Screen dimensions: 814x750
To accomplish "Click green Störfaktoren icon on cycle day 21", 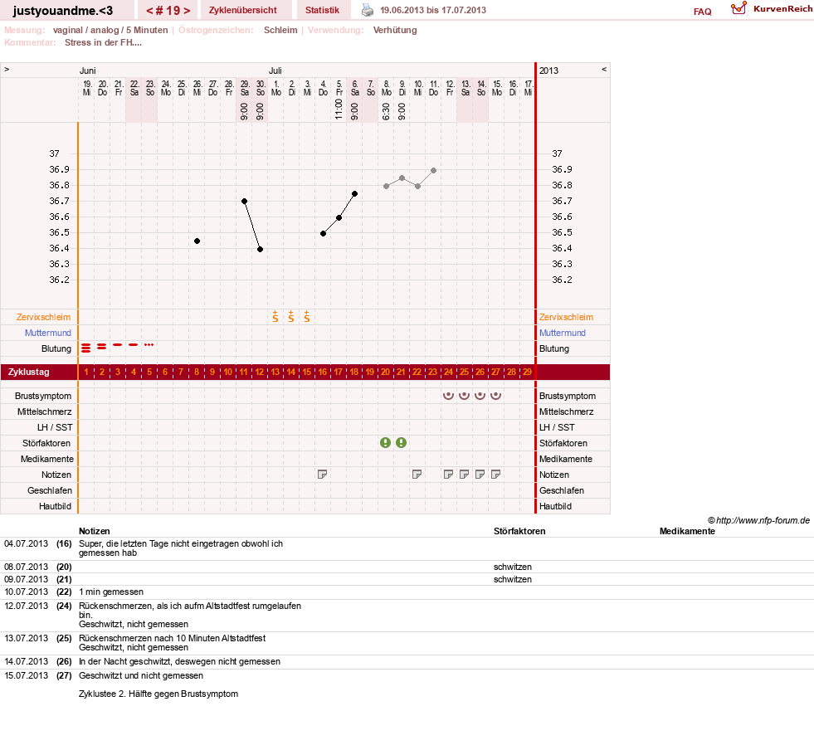I will click(x=402, y=443).
